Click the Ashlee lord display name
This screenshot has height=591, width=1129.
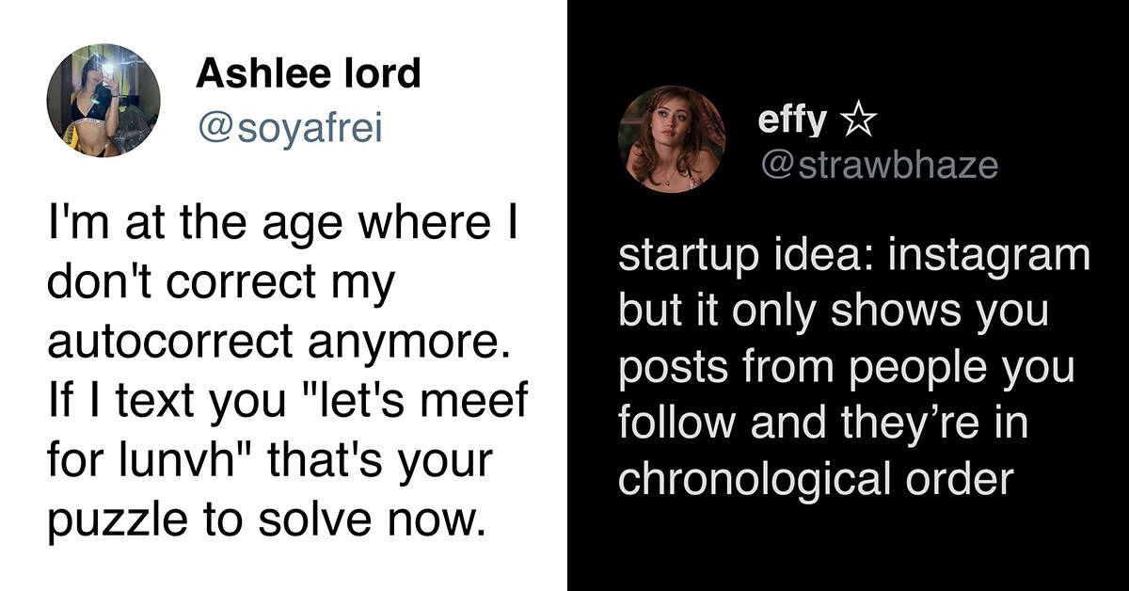[308, 74]
